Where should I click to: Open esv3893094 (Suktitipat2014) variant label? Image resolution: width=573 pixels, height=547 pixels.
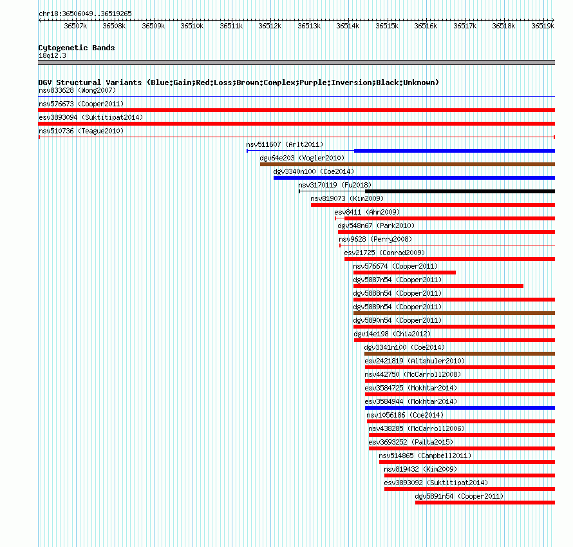click(x=91, y=117)
